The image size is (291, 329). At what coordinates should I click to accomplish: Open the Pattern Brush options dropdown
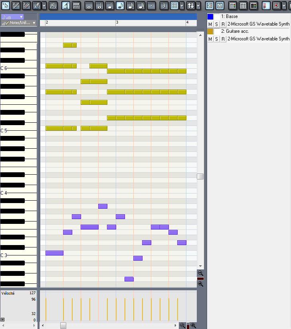pyautogui.click(x=44, y=6)
